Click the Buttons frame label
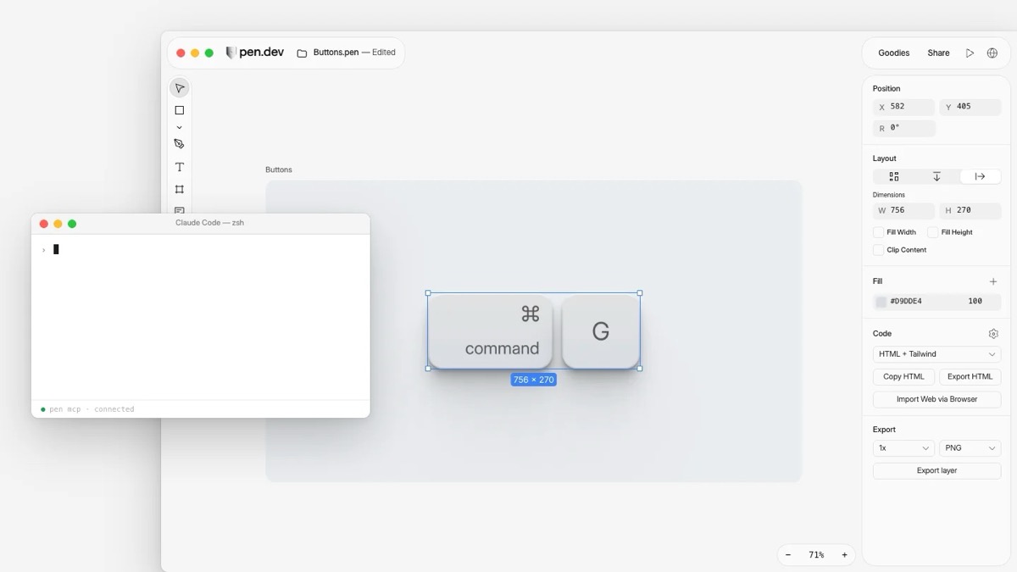 tap(278, 169)
